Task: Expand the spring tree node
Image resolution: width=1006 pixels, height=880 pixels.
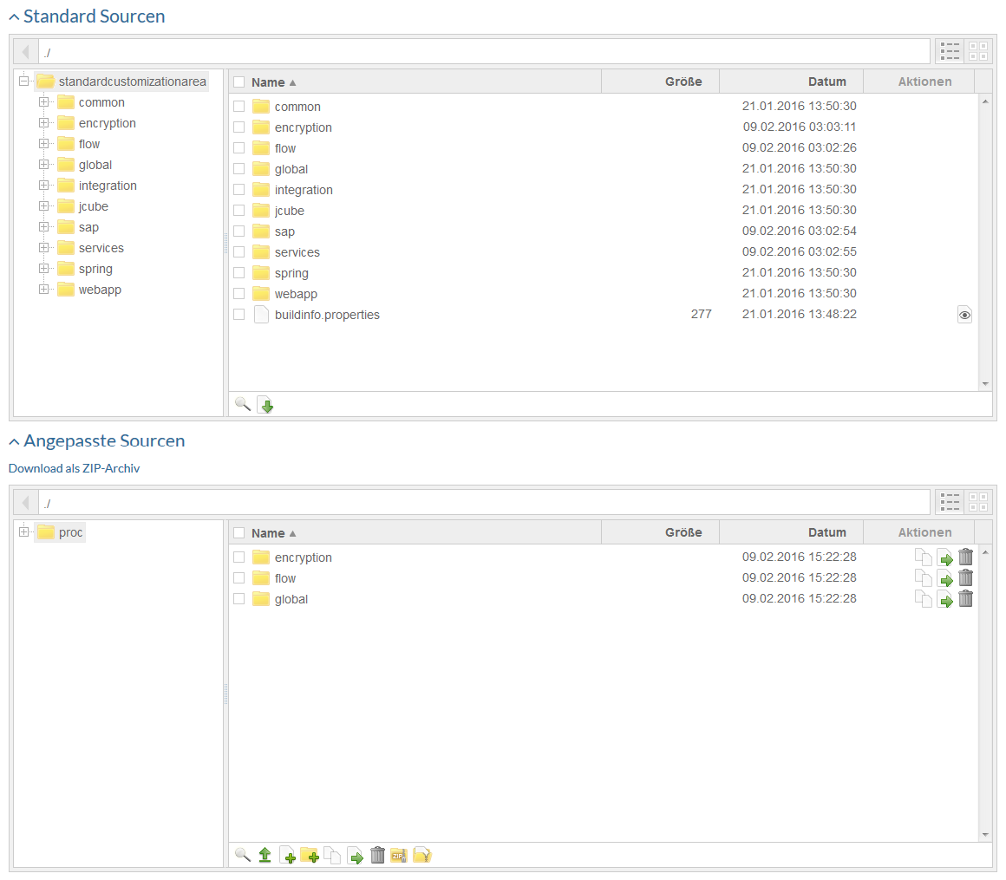Action: (43, 269)
